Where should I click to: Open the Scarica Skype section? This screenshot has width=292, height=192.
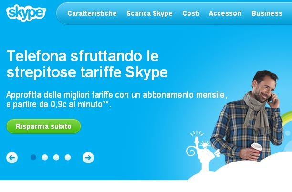[x=149, y=13]
